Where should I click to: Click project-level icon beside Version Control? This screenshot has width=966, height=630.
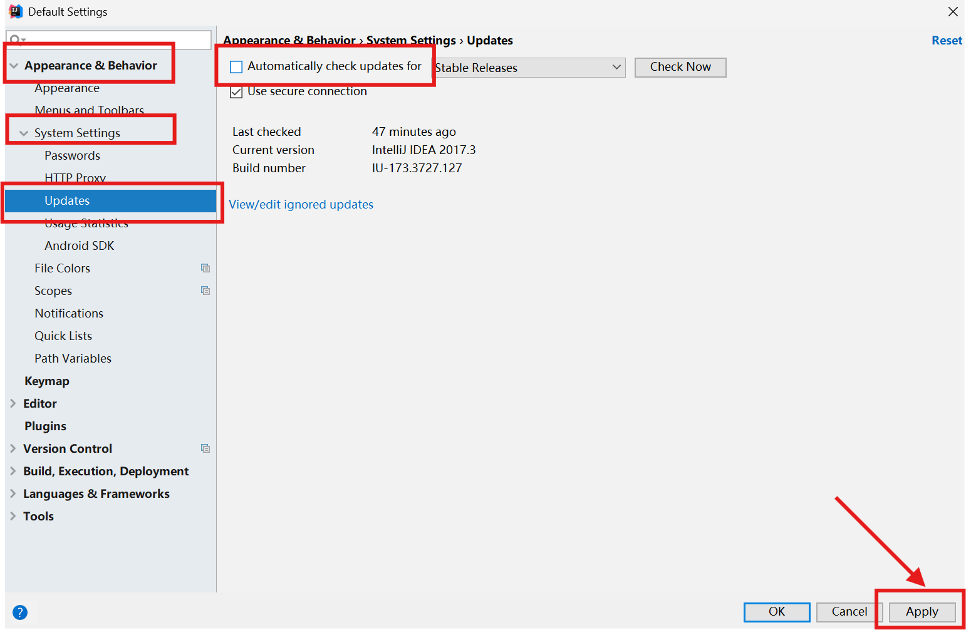205,448
